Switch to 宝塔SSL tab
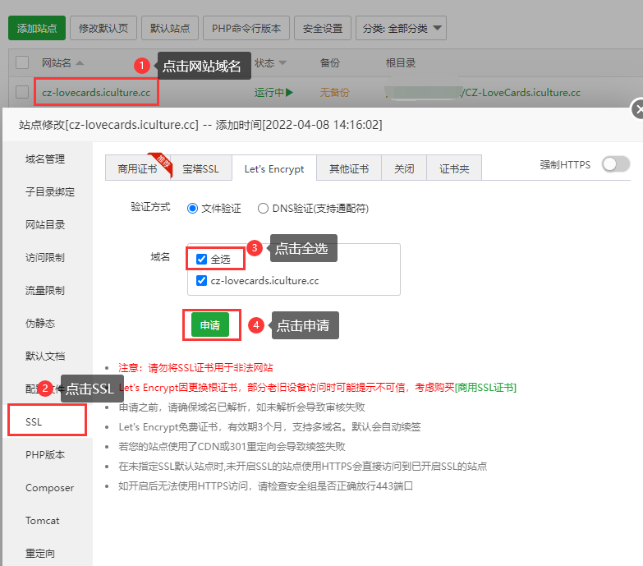 (200, 168)
